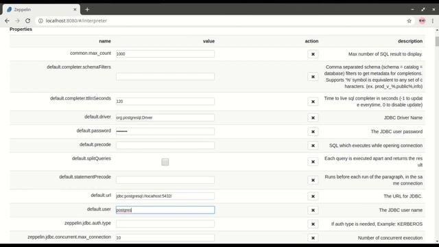Remove the default.driver property

click(313, 118)
